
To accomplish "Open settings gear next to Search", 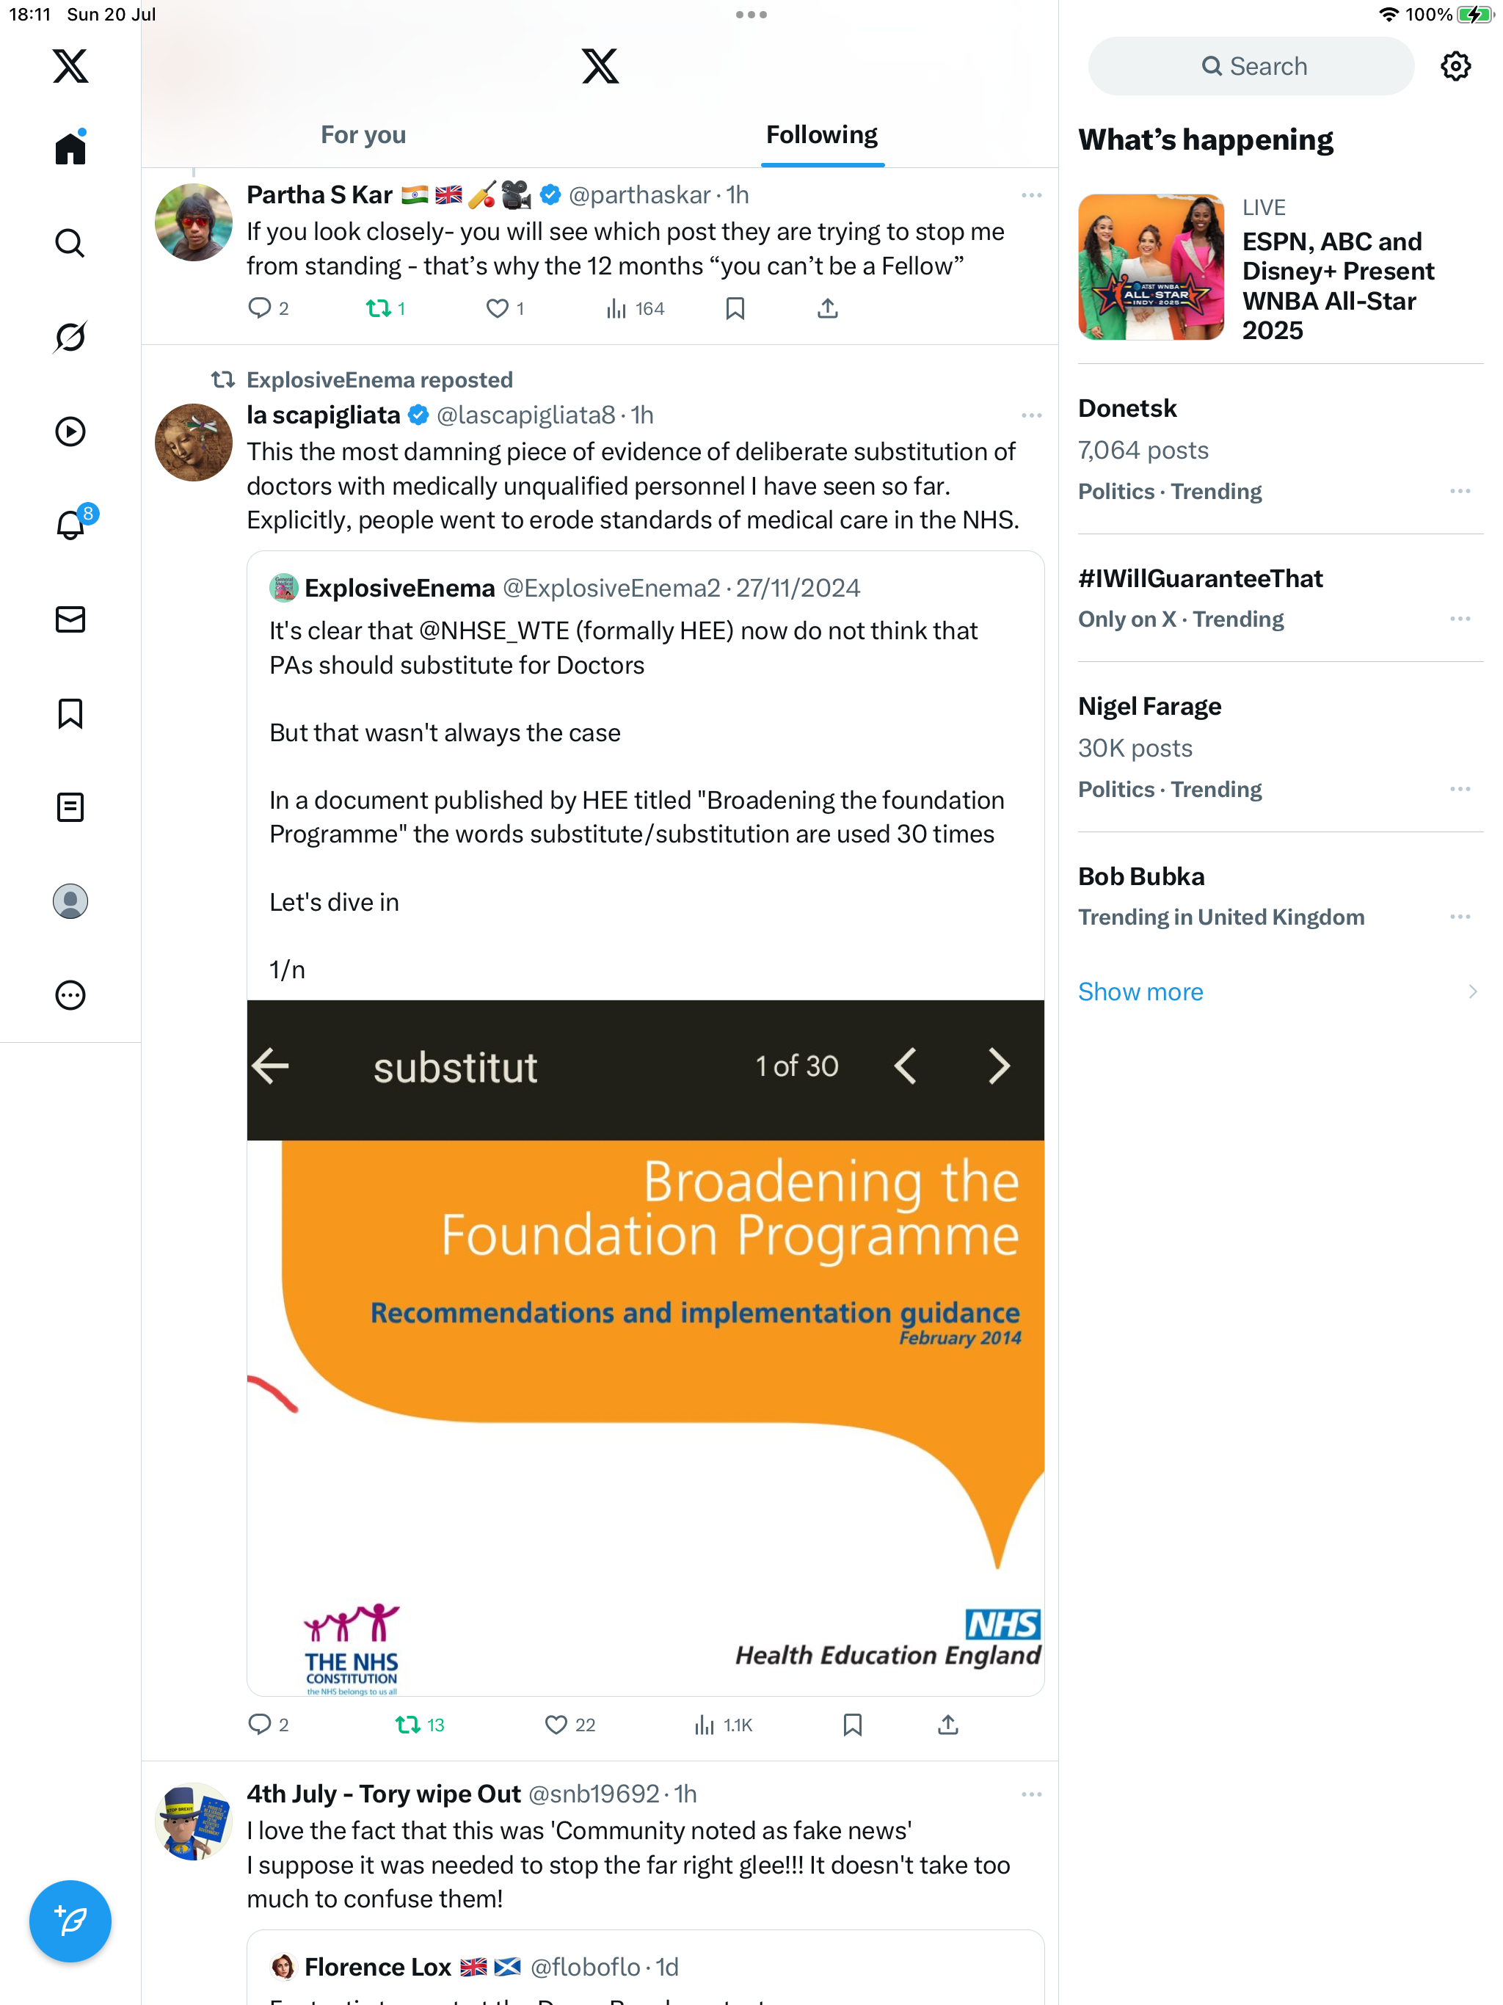I will 1455,66.
